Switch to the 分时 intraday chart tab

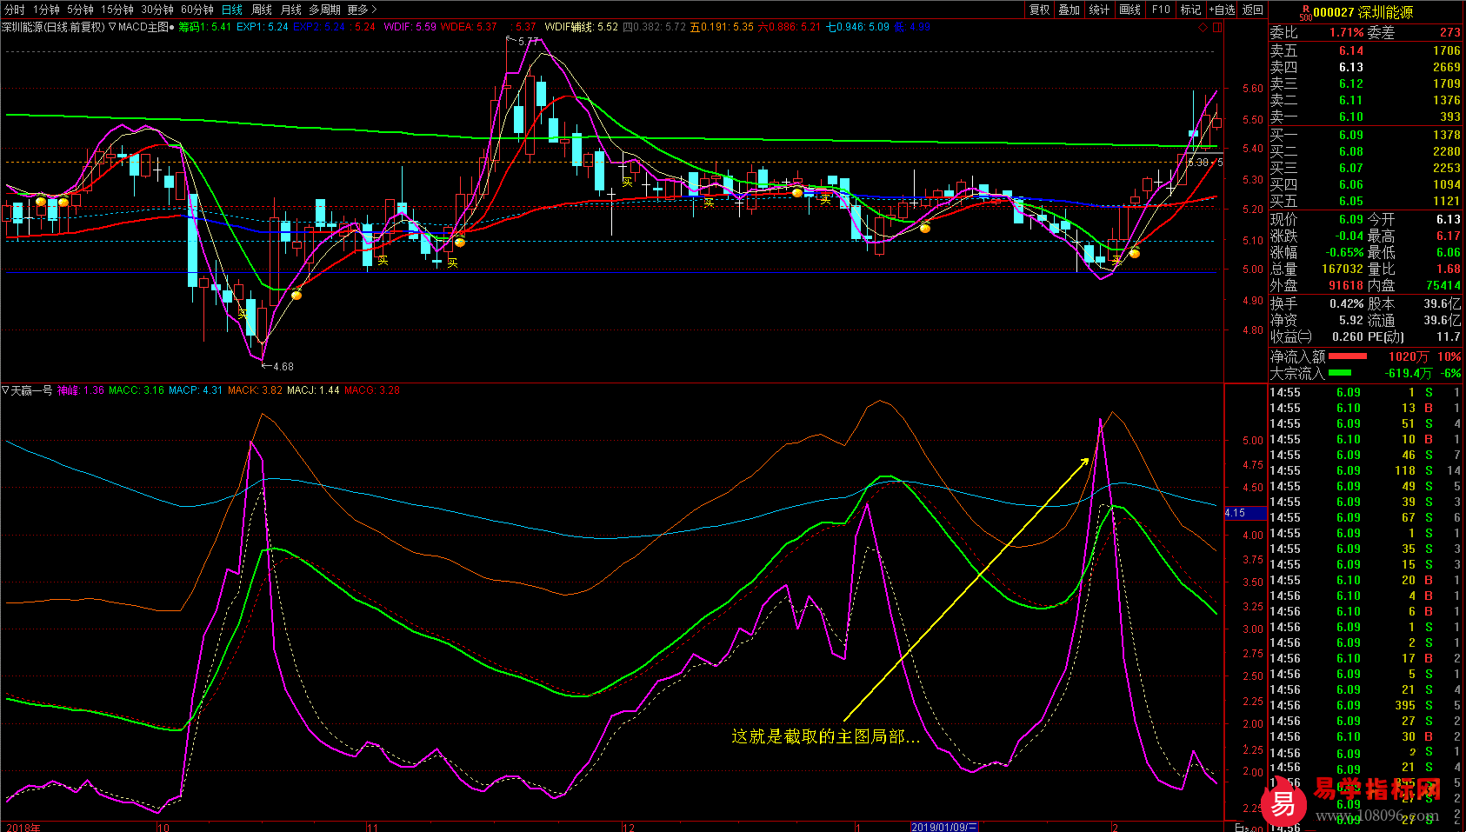point(15,10)
